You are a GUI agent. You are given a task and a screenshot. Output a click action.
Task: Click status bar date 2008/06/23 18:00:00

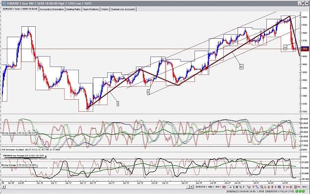(238, 191)
